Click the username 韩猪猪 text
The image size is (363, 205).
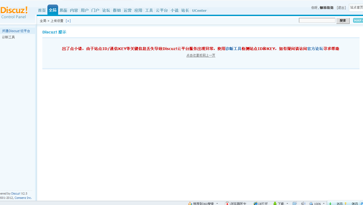pos(327,8)
